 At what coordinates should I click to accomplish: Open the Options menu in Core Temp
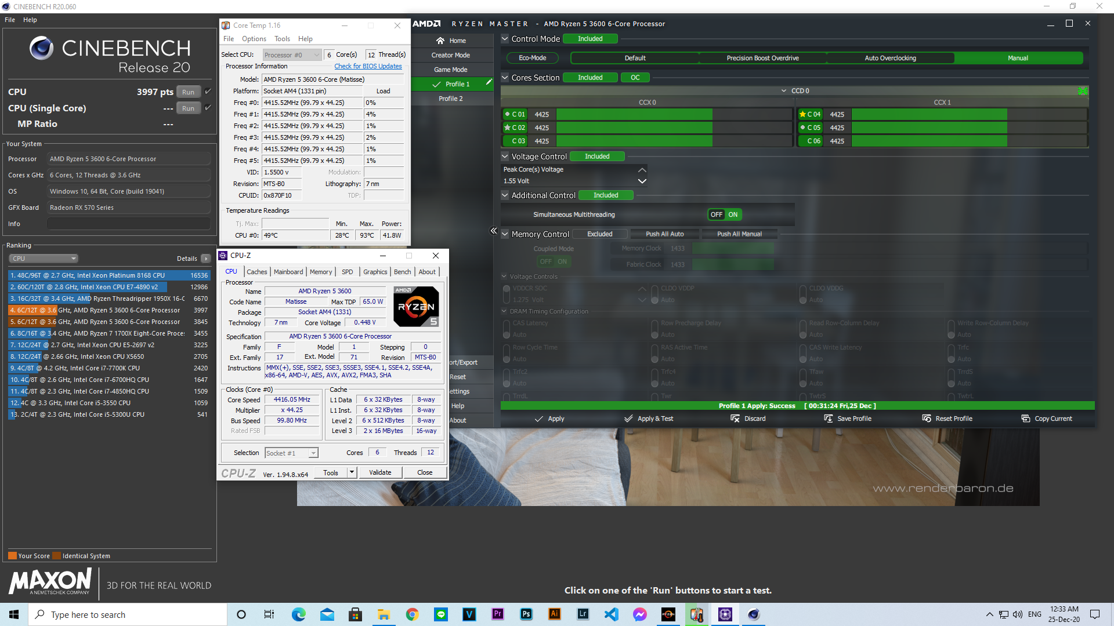254,39
